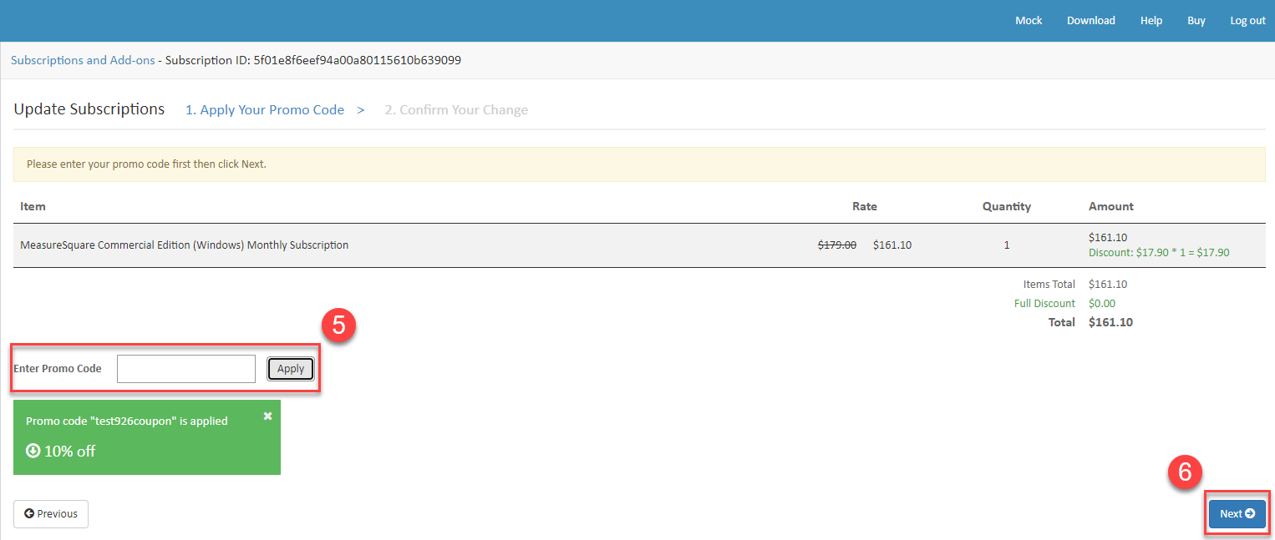1275x540 pixels.
Task: Click the Rate column header
Action: (x=865, y=206)
